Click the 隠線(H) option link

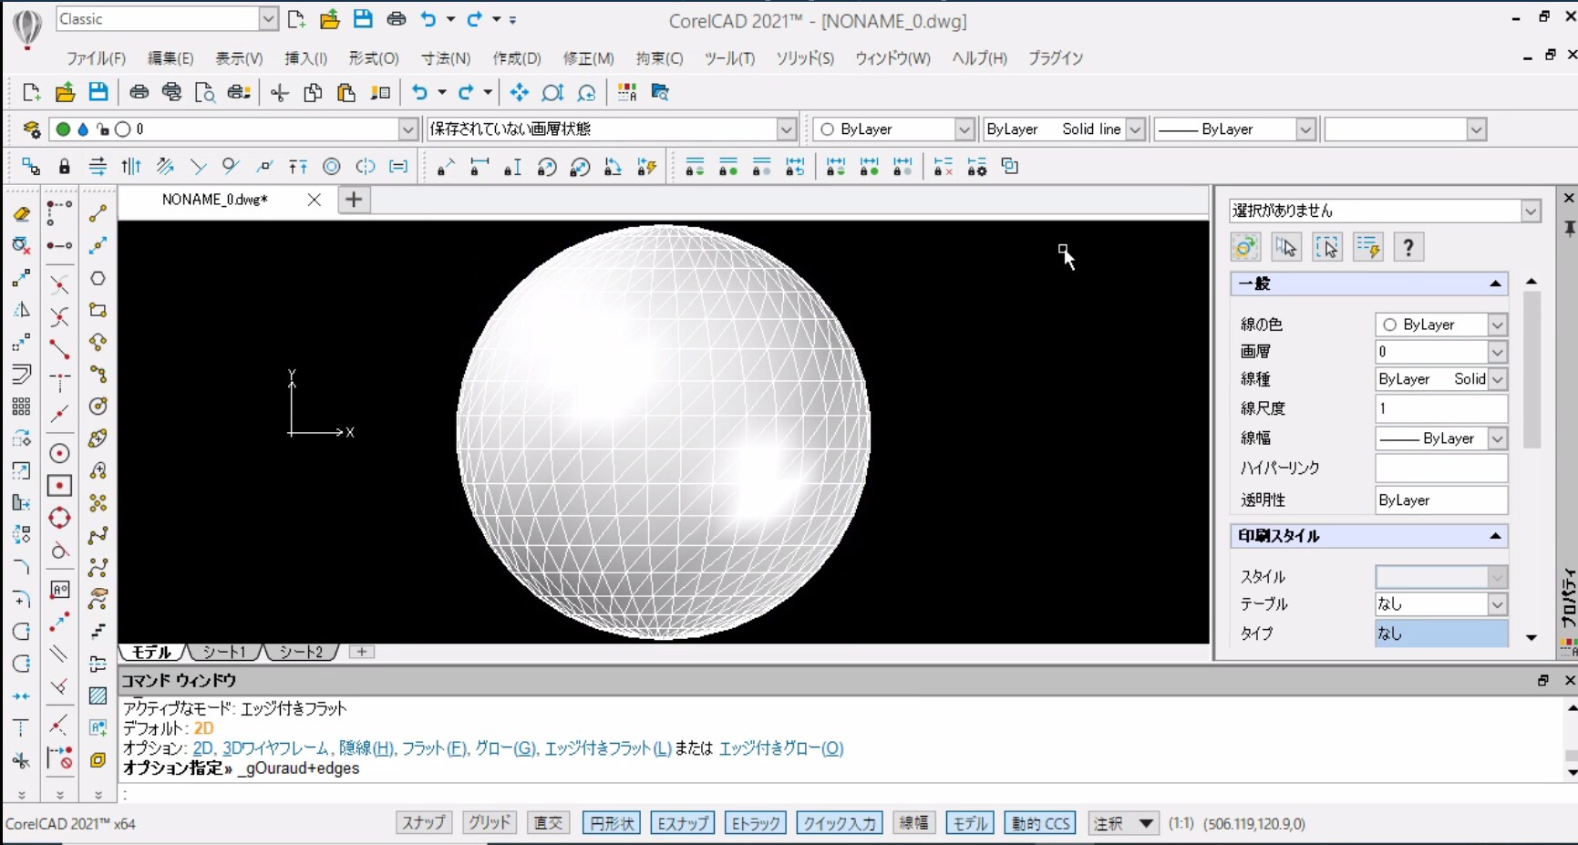pos(366,748)
